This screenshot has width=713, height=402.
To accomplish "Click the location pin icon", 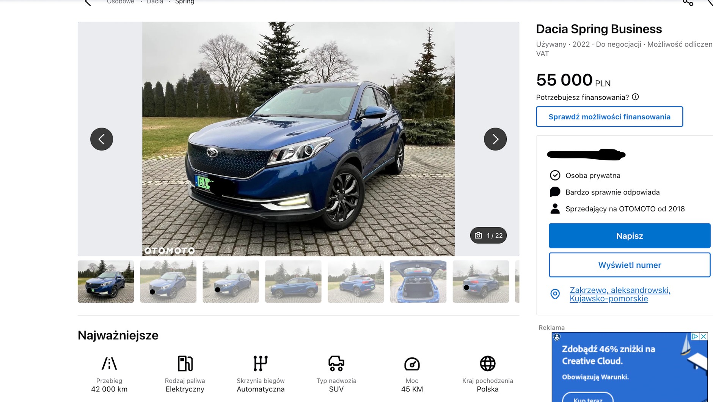I will 555,294.
